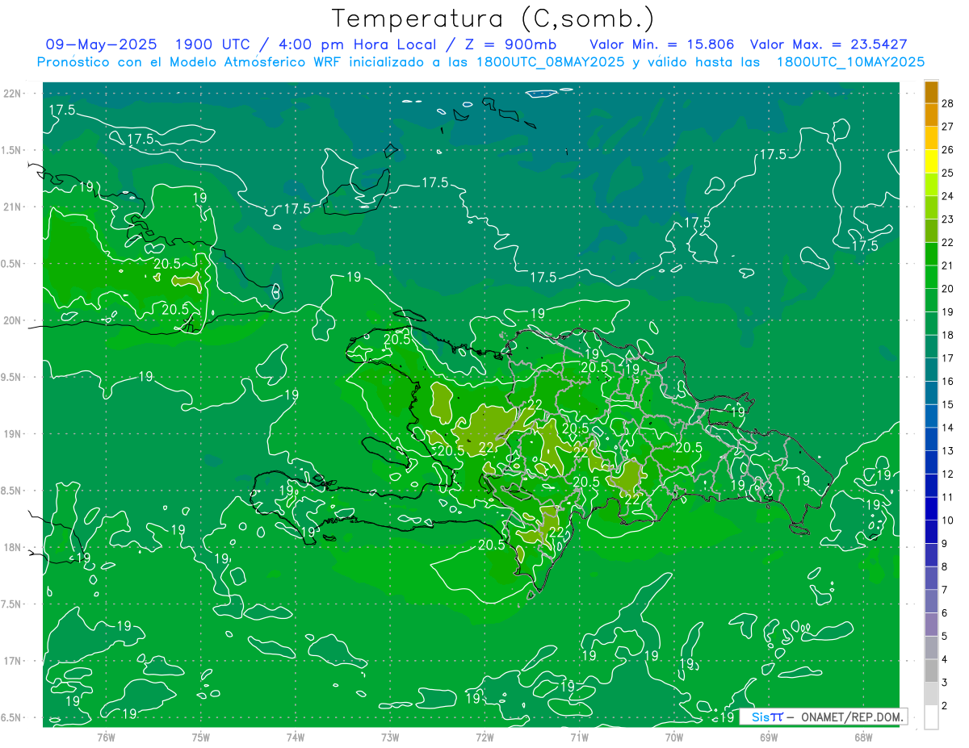This screenshot has height=748, width=969.
Task: Click the "18N" latitude label
Action: pos(14,547)
